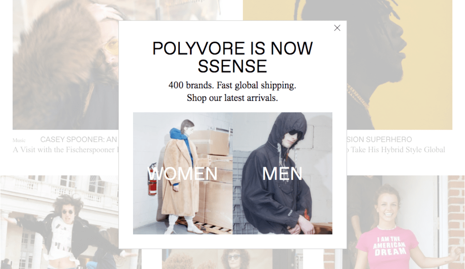
Task: Select the WOMEN shopping label
Action: (x=183, y=174)
